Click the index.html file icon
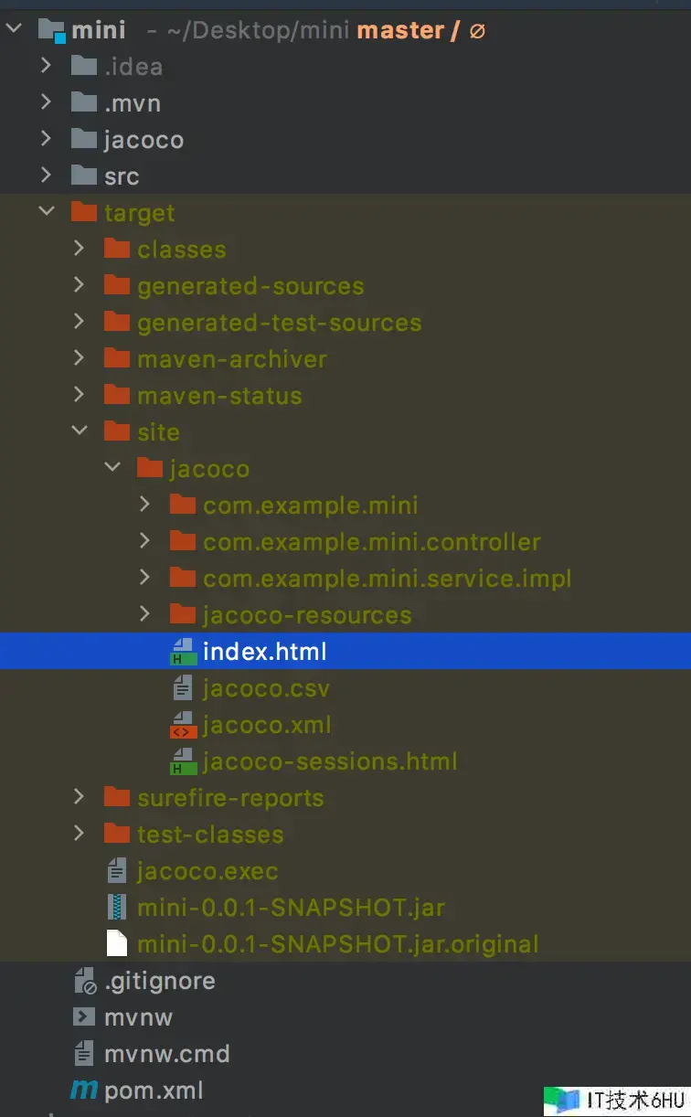 pos(184,652)
